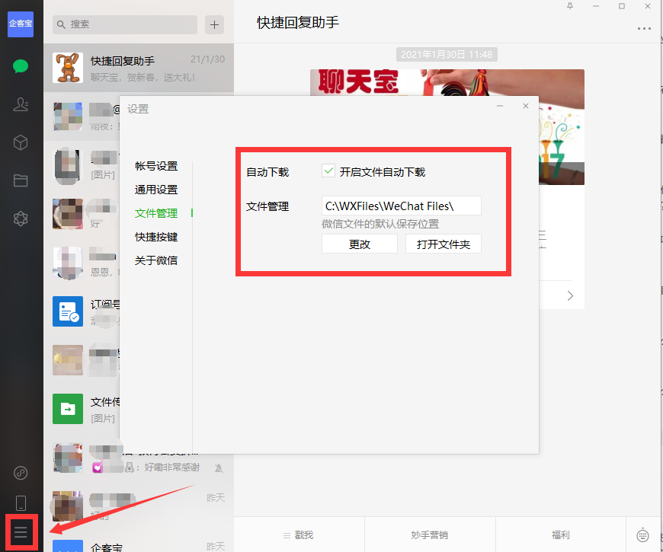Screen dimensions: 663x552
Task: Open the folder files icon in sidebar
Action: [x=21, y=180]
